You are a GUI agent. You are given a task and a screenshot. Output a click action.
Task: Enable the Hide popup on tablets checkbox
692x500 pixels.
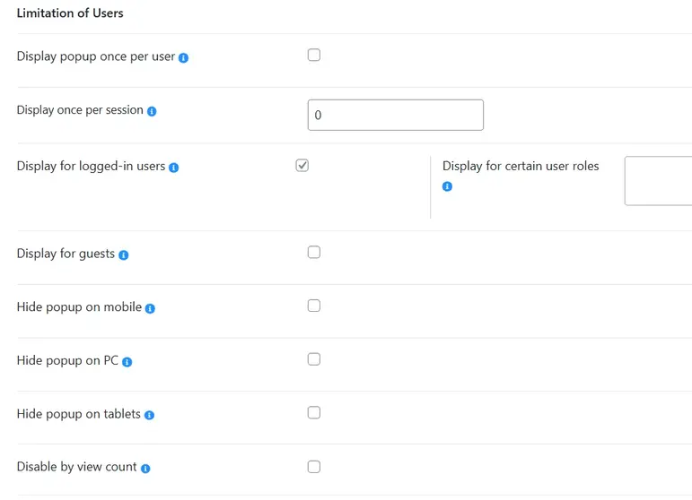[x=314, y=413]
